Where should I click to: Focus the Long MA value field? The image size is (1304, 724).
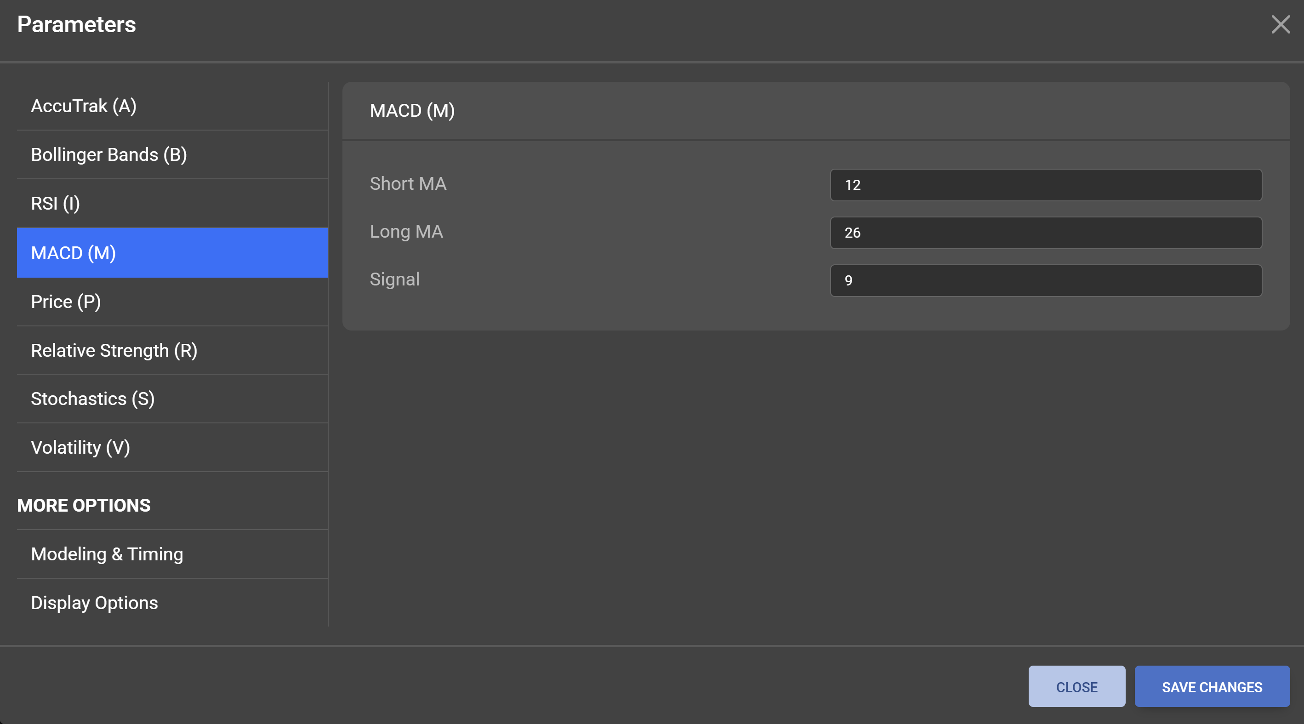coord(1046,233)
